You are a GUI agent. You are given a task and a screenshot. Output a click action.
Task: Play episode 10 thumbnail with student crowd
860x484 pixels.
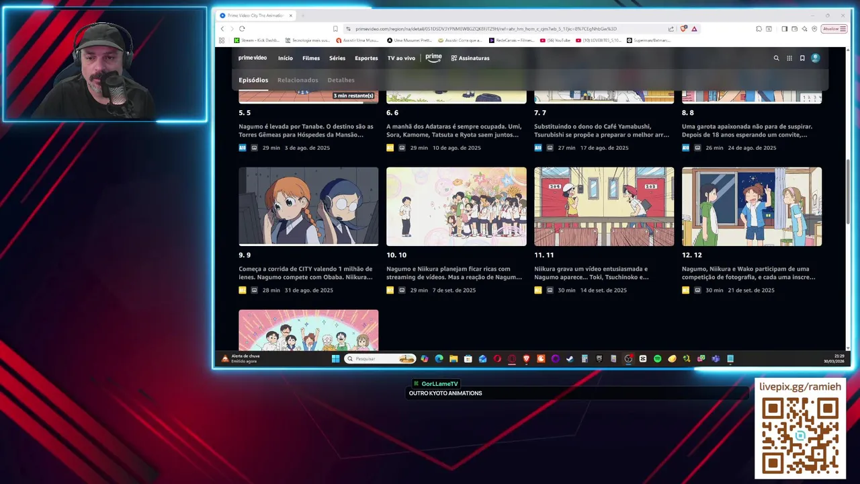click(x=456, y=206)
